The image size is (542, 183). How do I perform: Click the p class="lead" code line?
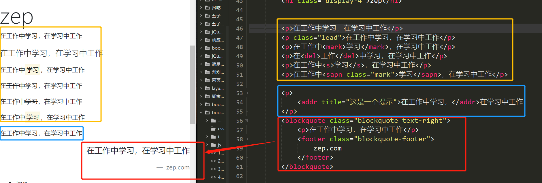coord(368,37)
